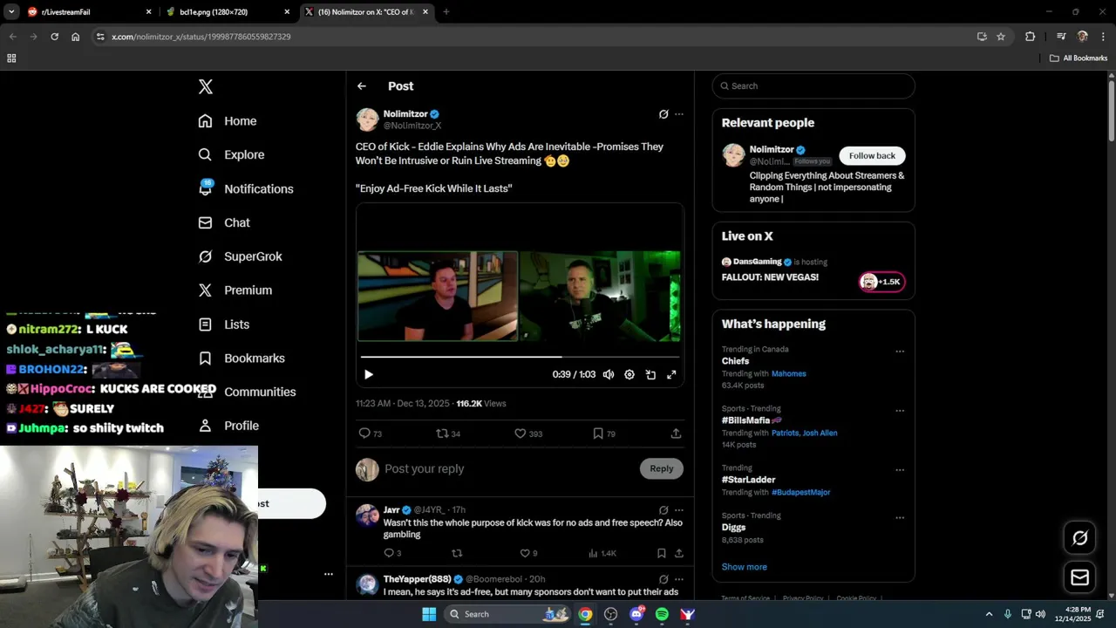Screen dimensions: 1116x628
Task: Play the embedded video
Action: pyautogui.click(x=369, y=374)
